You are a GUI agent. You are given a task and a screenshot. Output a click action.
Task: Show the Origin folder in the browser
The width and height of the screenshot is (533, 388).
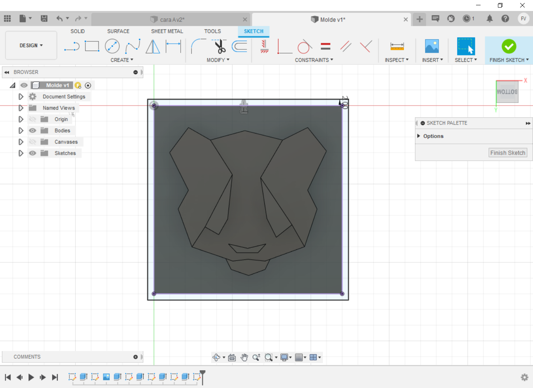click(x=32, y=119)
